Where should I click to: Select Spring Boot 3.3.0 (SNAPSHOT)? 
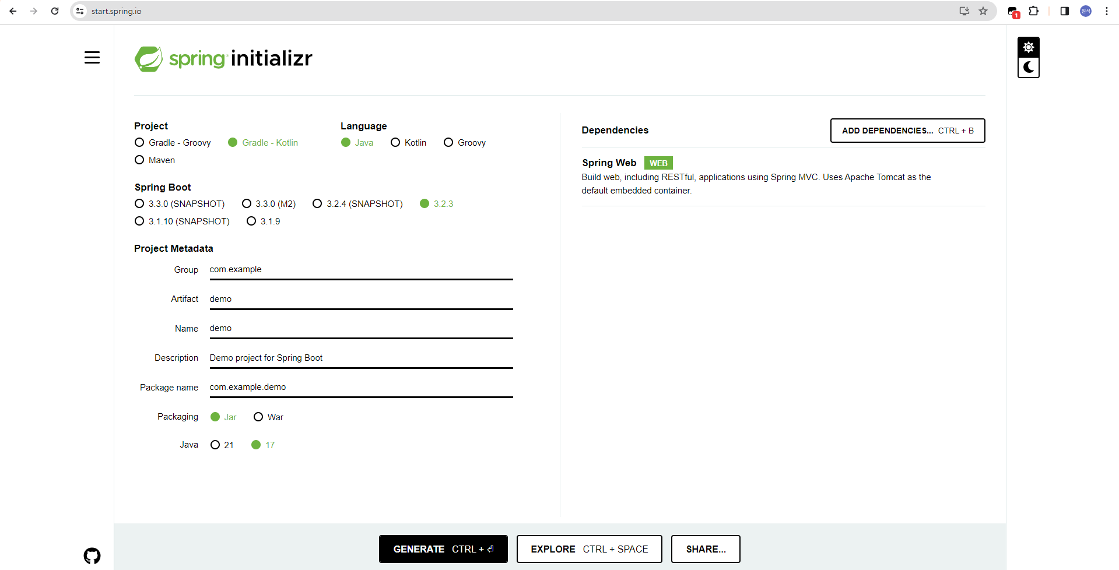click(180, 204)
